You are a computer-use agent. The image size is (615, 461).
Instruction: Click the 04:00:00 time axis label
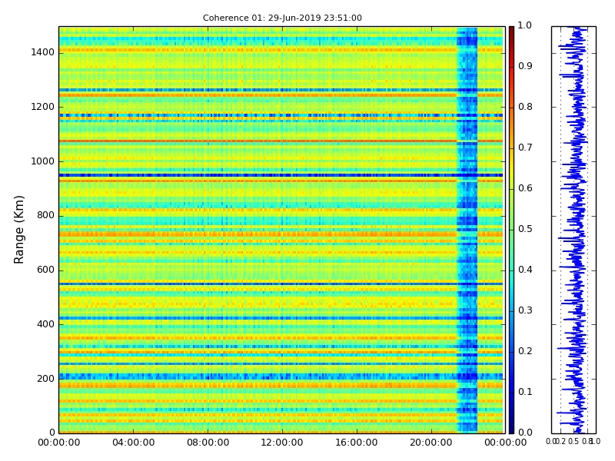tap(133, 443)
